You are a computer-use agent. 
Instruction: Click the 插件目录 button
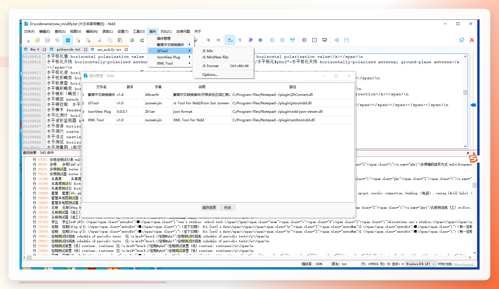click(209, 208)
